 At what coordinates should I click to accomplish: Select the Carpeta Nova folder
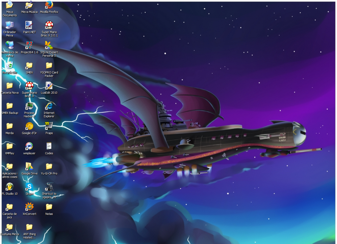pyautogui.click(x=10, y=86)
